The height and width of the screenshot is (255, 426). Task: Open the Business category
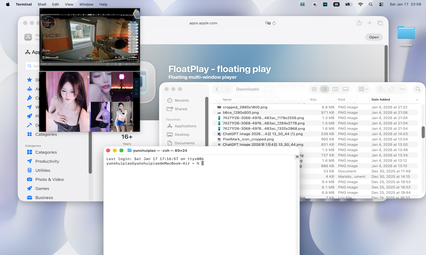[40, 197]
